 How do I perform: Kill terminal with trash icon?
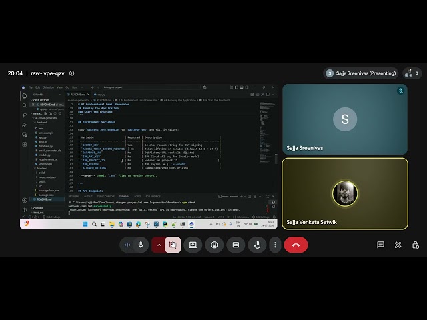pos(255,196)
